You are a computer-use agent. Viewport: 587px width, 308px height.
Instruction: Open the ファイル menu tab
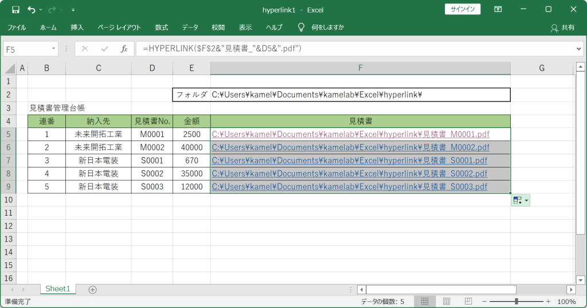(17, 28)
